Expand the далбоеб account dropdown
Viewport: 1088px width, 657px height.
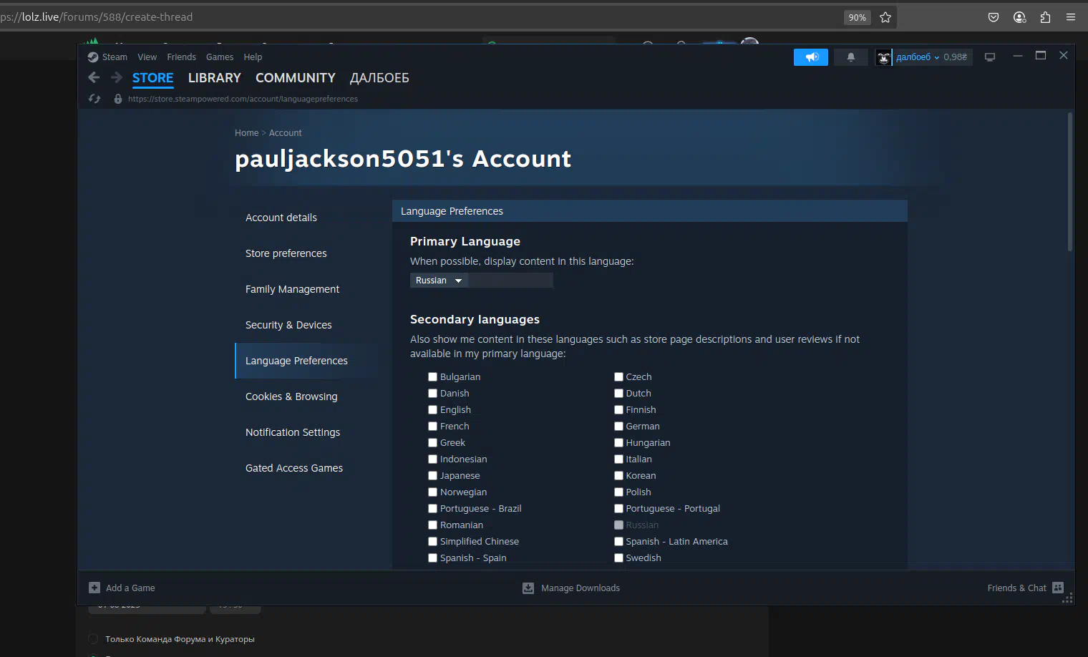(x=918, y=57)
